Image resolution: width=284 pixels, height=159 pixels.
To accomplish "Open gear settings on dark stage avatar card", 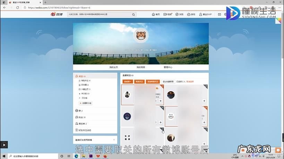I will click(204, 101).
